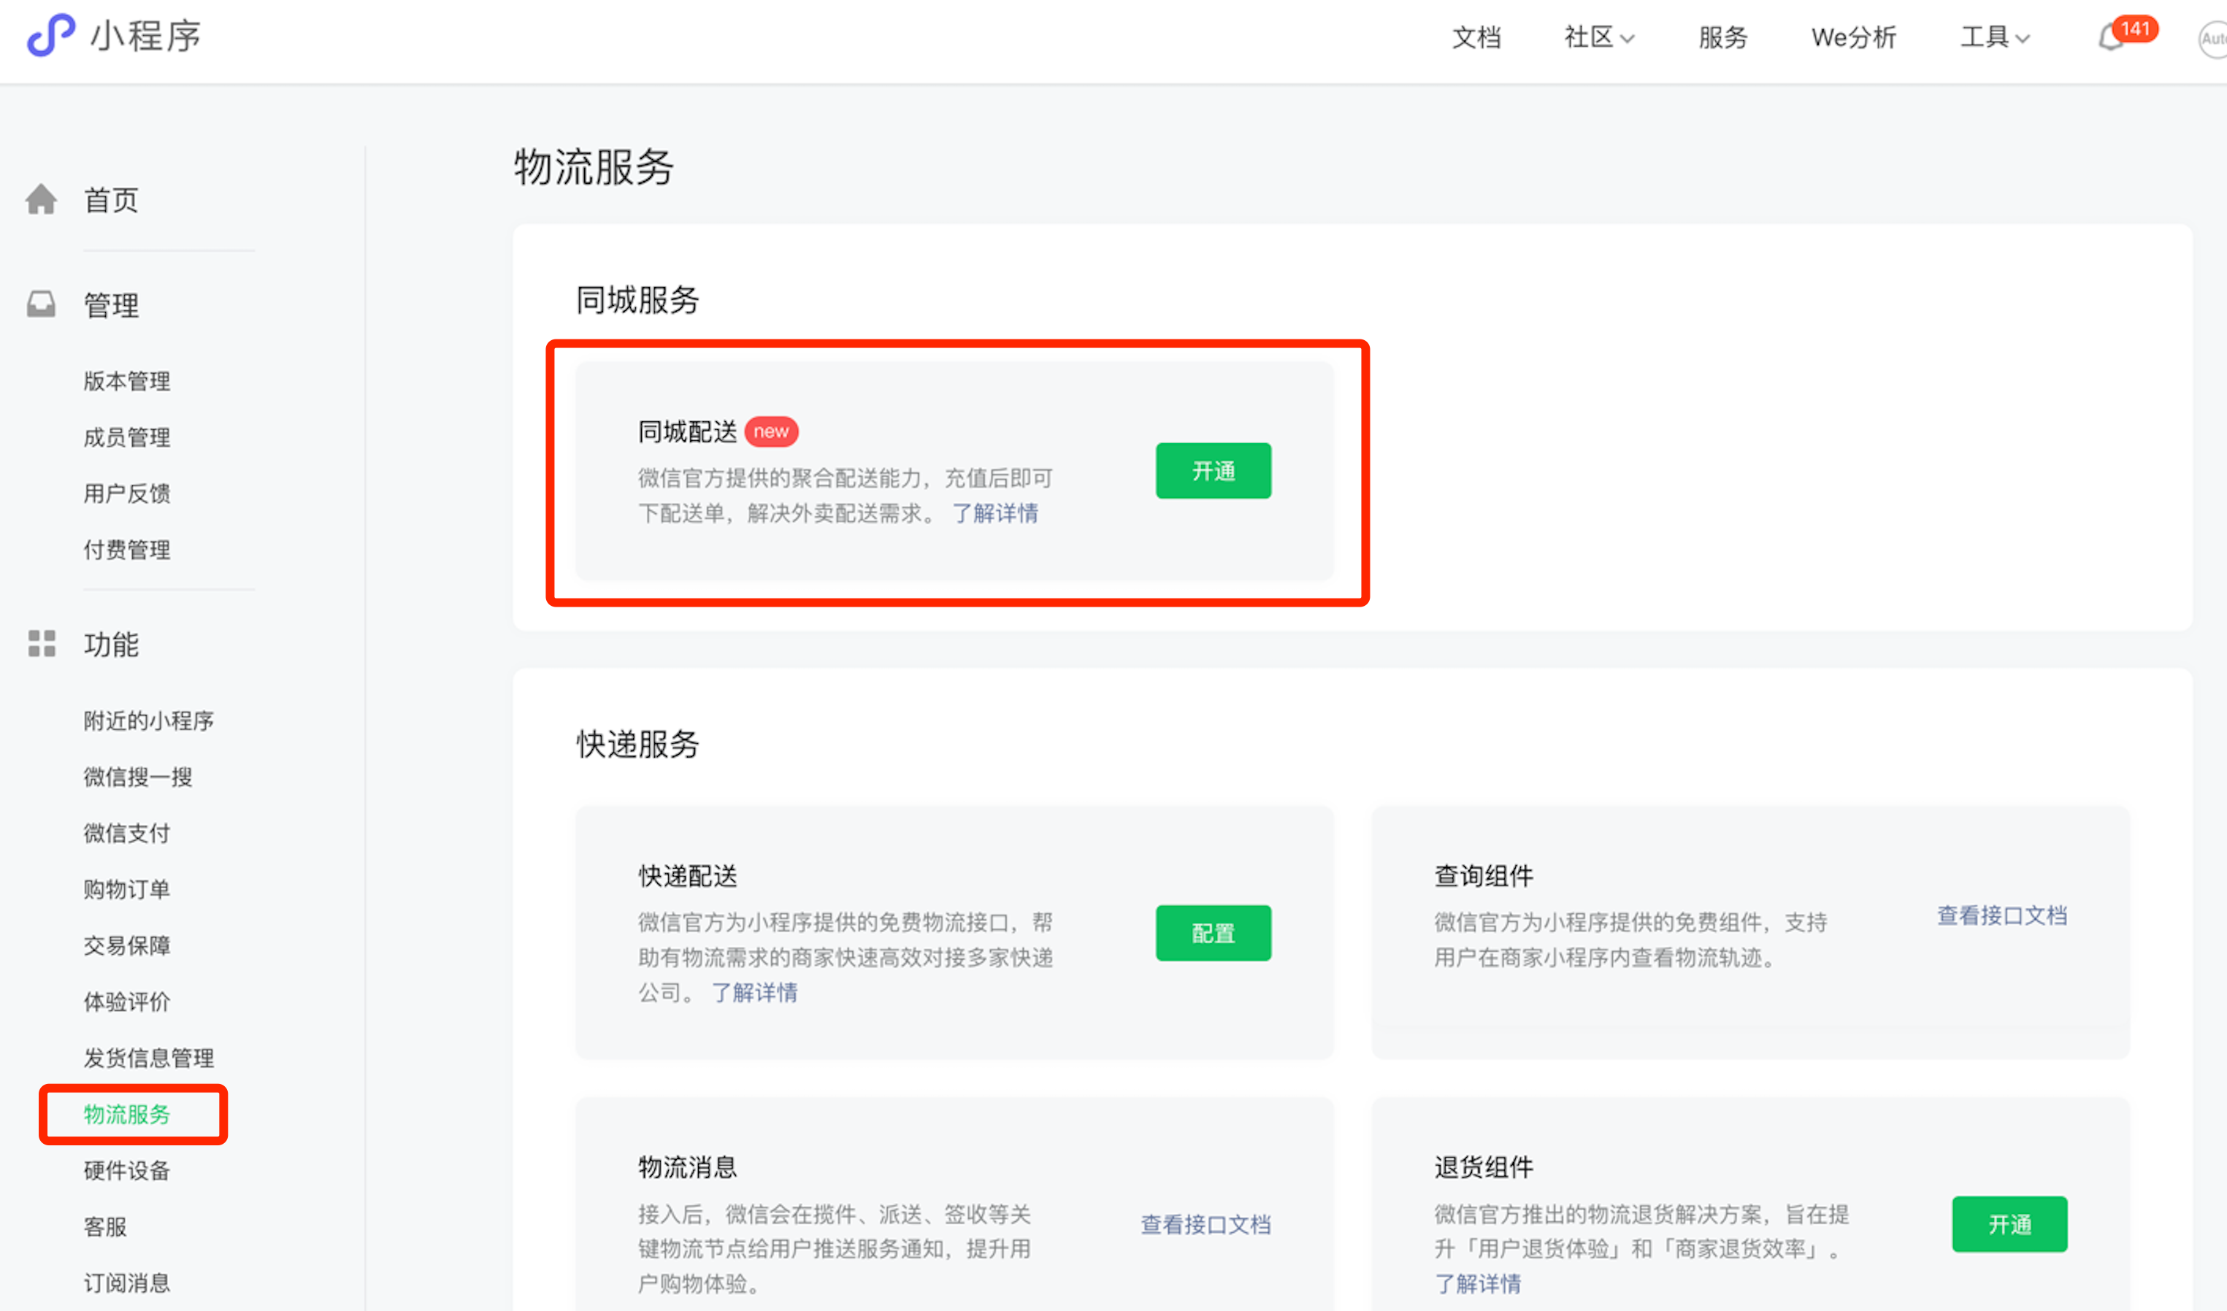Click 配置 button for 快递配送

click(1214, 933)
